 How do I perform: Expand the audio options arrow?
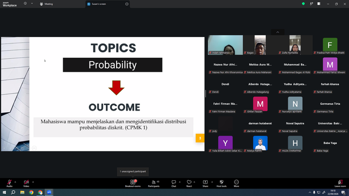(15, 182)
